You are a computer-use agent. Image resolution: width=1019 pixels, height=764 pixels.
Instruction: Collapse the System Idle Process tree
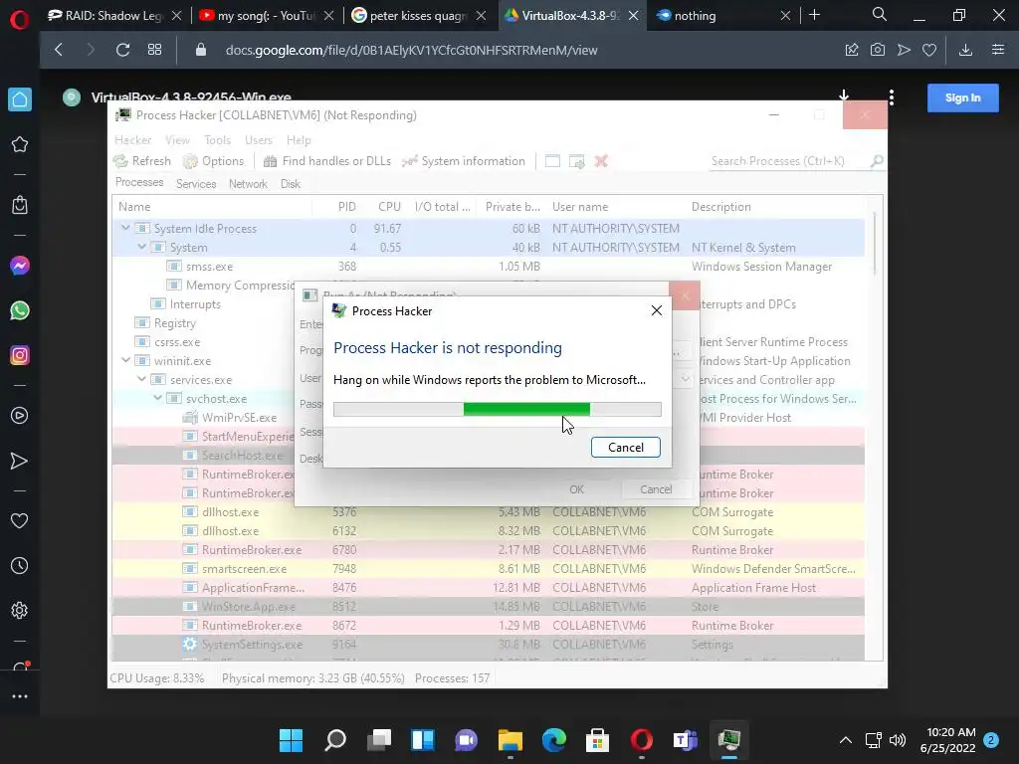click(126, 228)
